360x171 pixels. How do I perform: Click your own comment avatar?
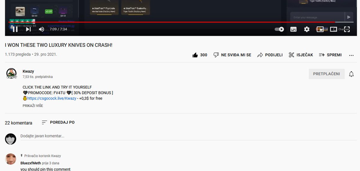click(x=11, y=139)
